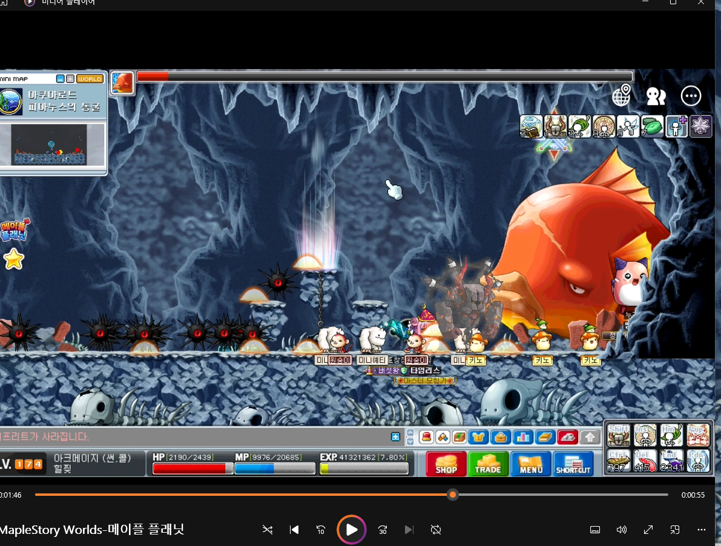Open the blue MENU button
Screen dimensions: 721x546
coord(531,463)
